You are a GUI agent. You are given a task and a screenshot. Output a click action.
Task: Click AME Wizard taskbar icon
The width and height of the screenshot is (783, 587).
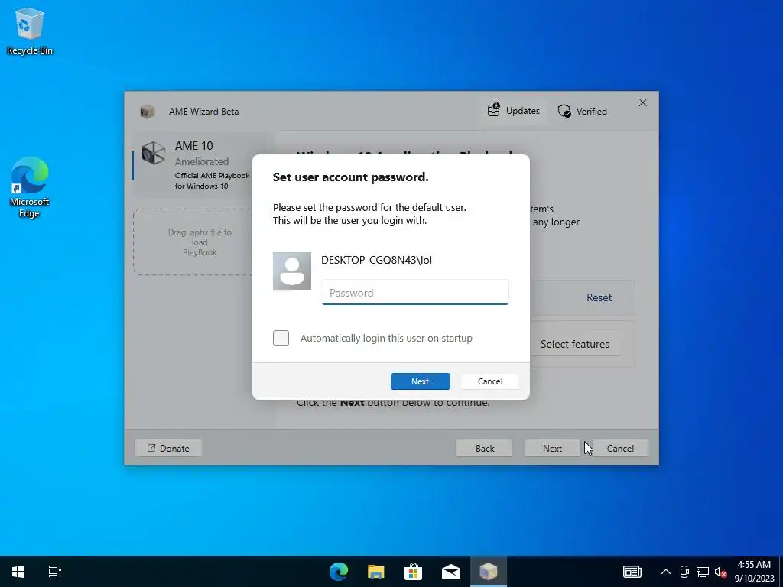489,572
